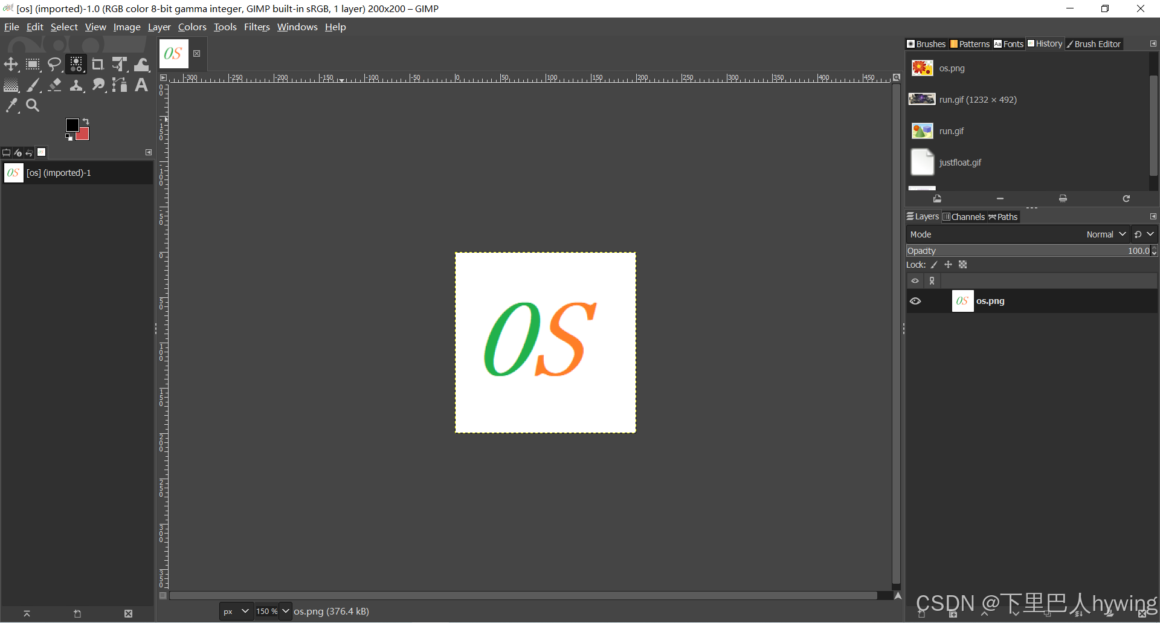Screen dimensions: 1160x623
Task: Select the Eraser tool
Action: [54, 85]
